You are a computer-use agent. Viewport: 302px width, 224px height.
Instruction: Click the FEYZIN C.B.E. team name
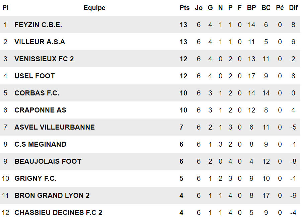tap(38, 25)
